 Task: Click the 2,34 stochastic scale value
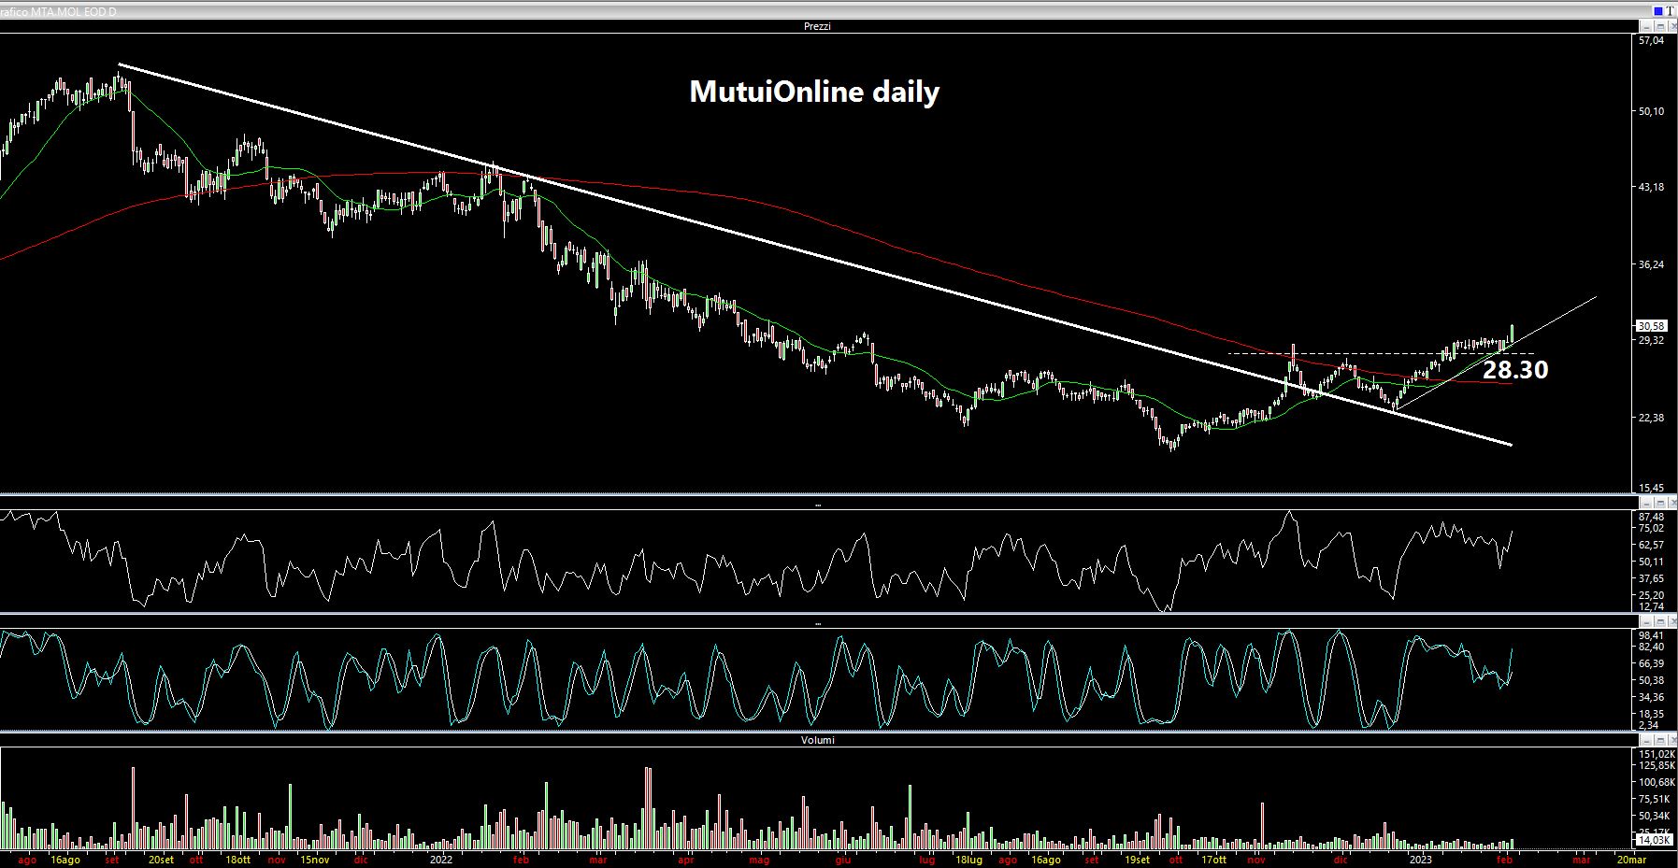[1648, 725]
